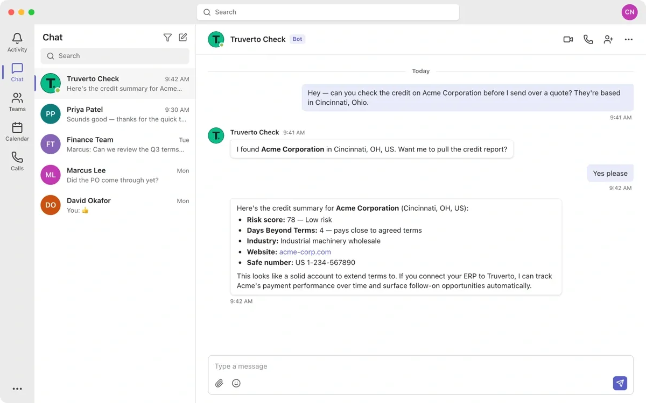The height and width of the screenshot is (403, 646).
Task: Click the "Did the PO come through yet?" preview
Action: point(113,181)
